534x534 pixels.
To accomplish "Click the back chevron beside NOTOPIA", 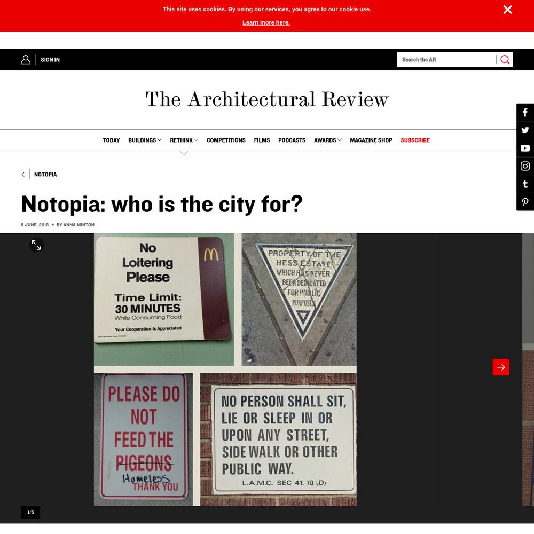I will 23,175.
